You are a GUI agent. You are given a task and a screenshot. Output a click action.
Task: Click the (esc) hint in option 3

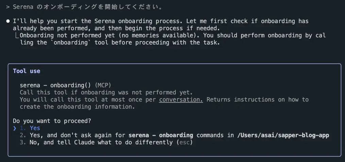184,142
